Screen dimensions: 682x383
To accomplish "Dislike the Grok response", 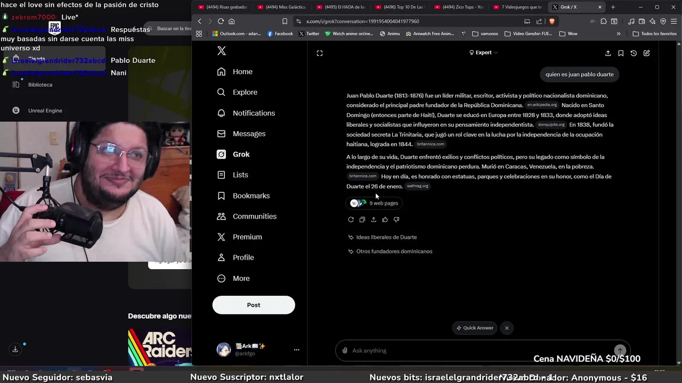I will tap(396, 220).
